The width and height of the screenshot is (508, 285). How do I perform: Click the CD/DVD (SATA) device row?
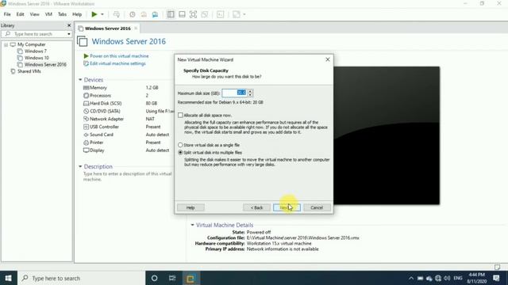click(128, 111)
